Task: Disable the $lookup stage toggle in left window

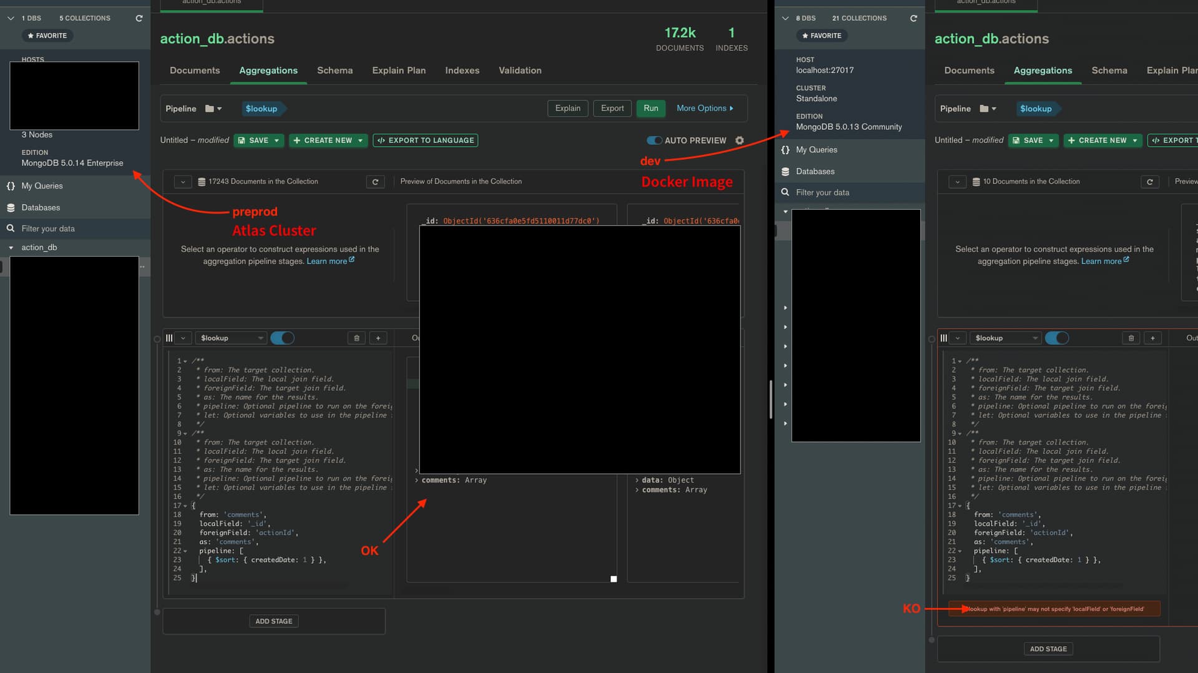Action: point(283,338)
